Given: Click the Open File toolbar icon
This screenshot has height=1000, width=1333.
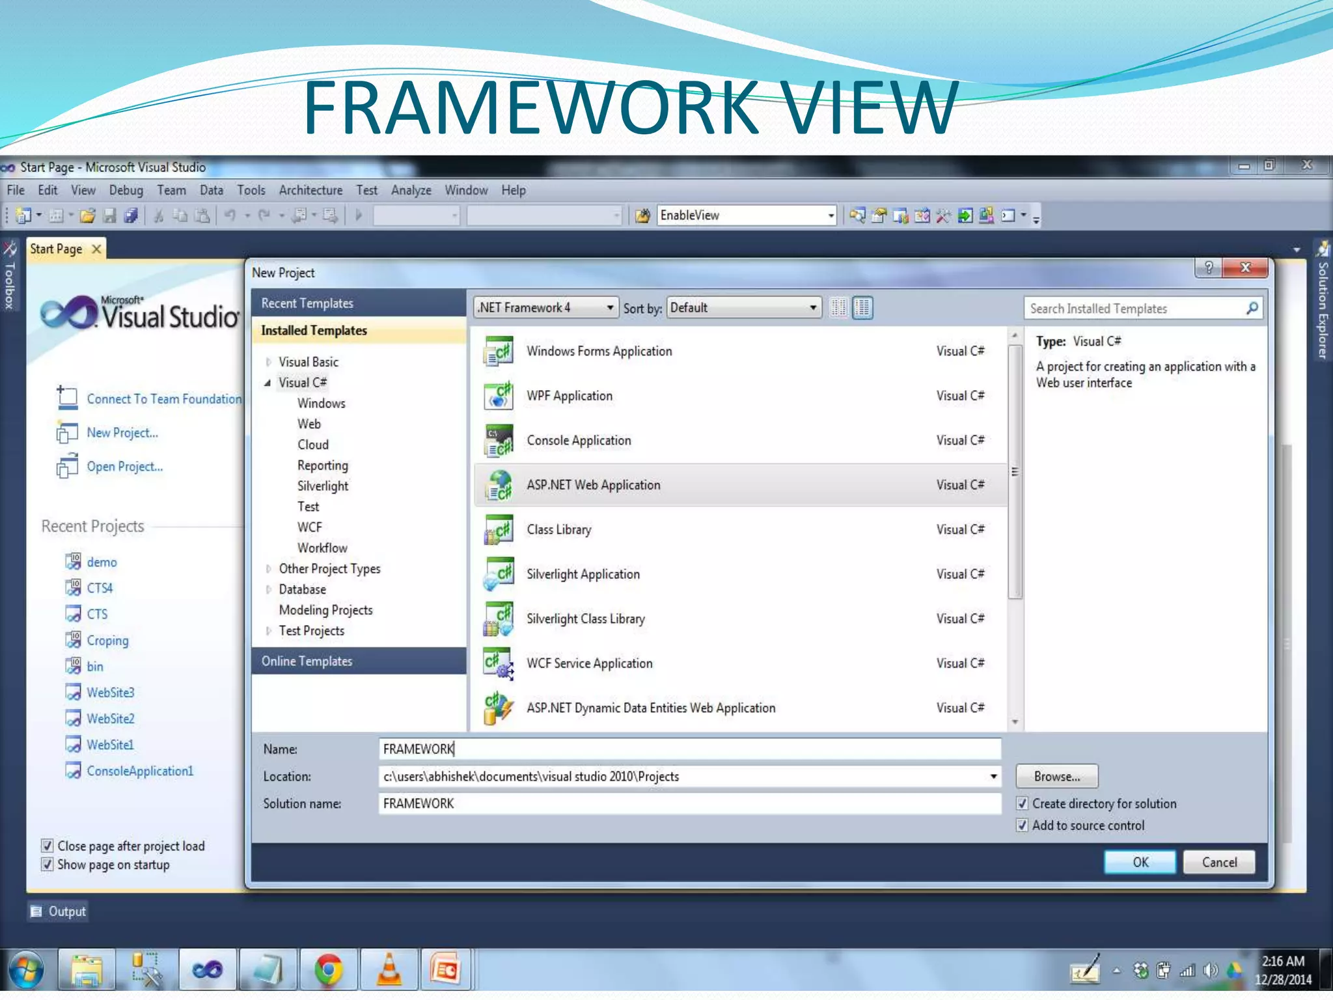Looking at the screenshot, I should point(87,215).
